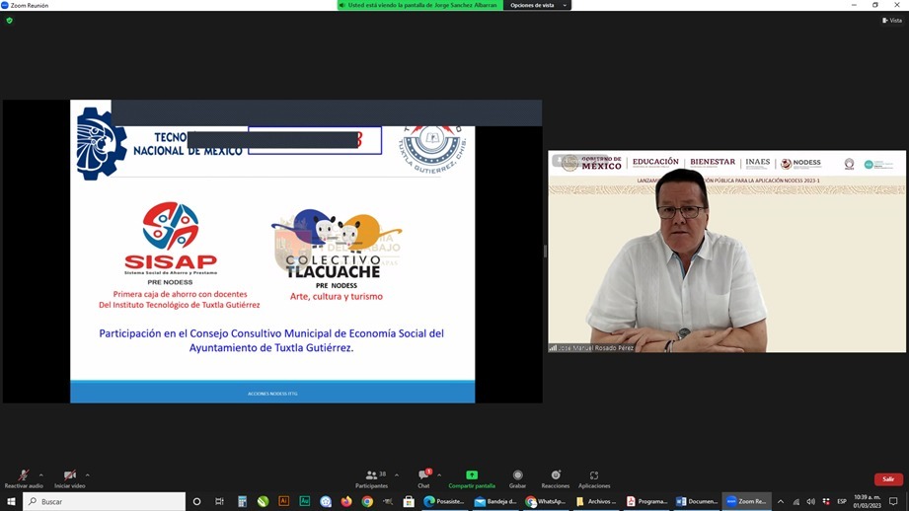Image resolution: width=909 pixels, height=511 pixels.
Task: Launch Adobe Illustrator from taskbar
Action: (283, 501)
